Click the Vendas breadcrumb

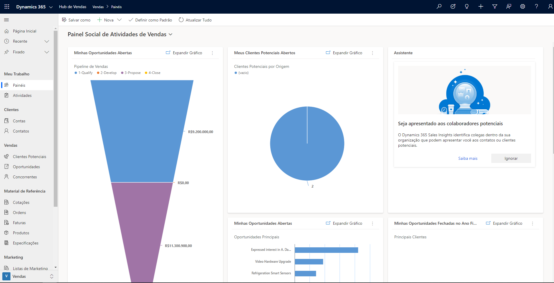(x=98, y=7)
